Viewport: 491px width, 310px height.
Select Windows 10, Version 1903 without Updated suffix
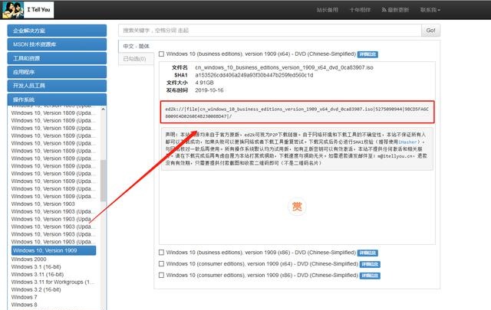tap(43, 204)
